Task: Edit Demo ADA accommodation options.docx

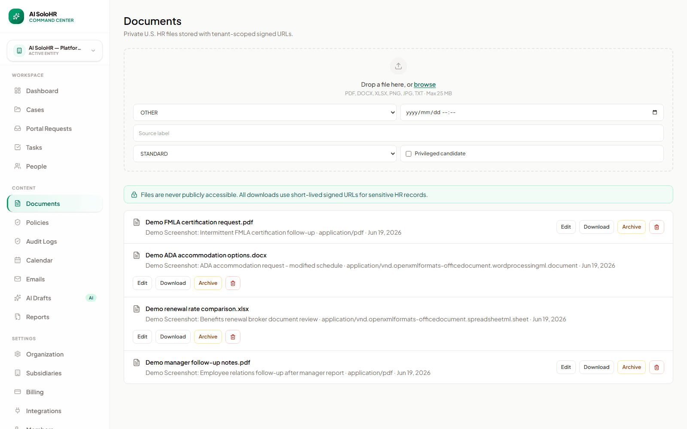Action: pyautogui.click(x=142, y=283)
